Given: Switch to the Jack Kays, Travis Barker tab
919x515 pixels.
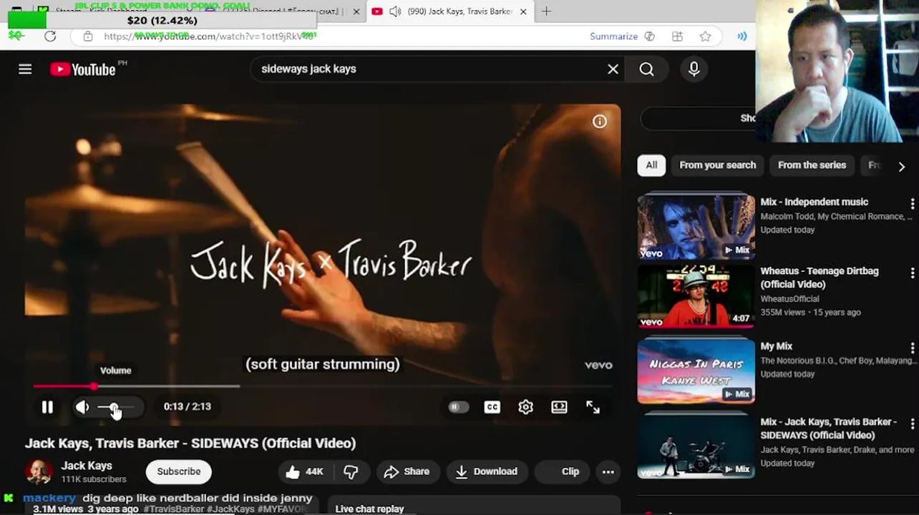Looking at the screenshot, I should pyautogui.click(x=451, y=11).
